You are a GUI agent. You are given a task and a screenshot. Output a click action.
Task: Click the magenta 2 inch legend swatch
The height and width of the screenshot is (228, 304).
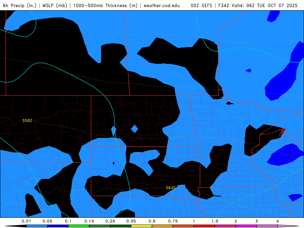pos(246,226)
